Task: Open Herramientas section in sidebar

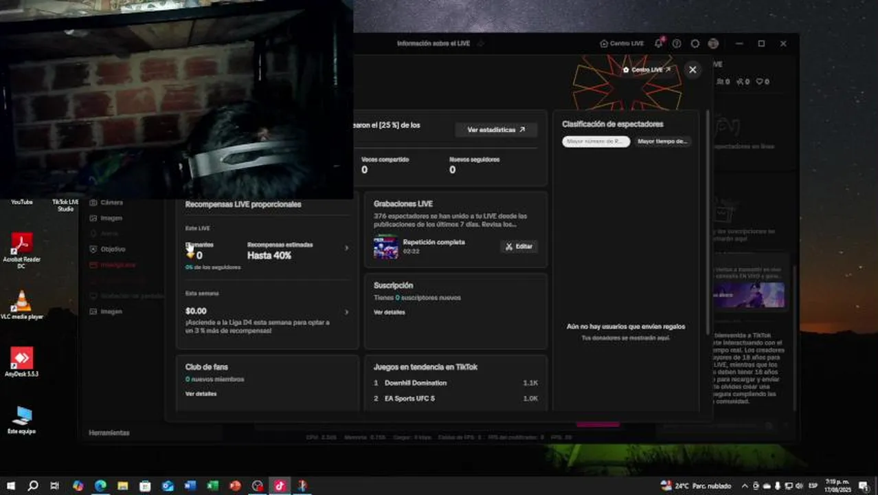Action: coord(109,433)
